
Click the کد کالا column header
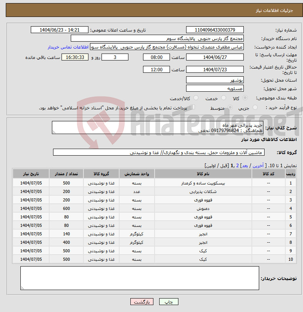click(268, 174)
